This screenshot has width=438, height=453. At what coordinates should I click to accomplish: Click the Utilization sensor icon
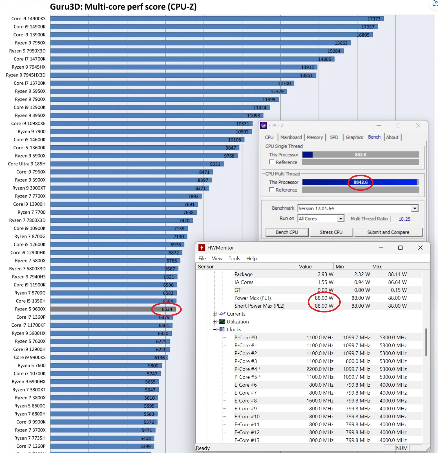pyautogui.click(x=222, y=321)
